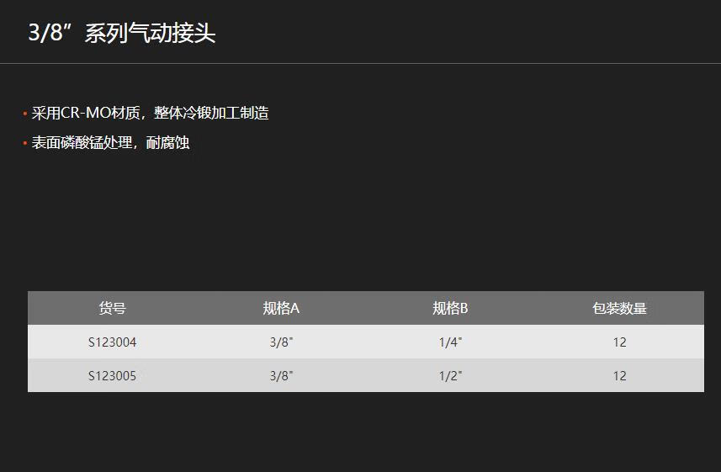Select the 包装数量 column header
This screenshot has width=721, height=472.
pos(619,308)
